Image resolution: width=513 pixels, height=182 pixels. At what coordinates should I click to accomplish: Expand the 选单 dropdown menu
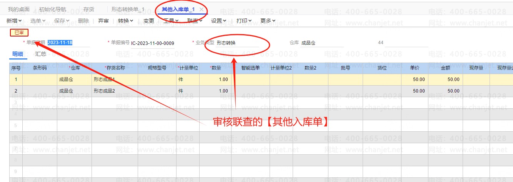click(38, 21)
